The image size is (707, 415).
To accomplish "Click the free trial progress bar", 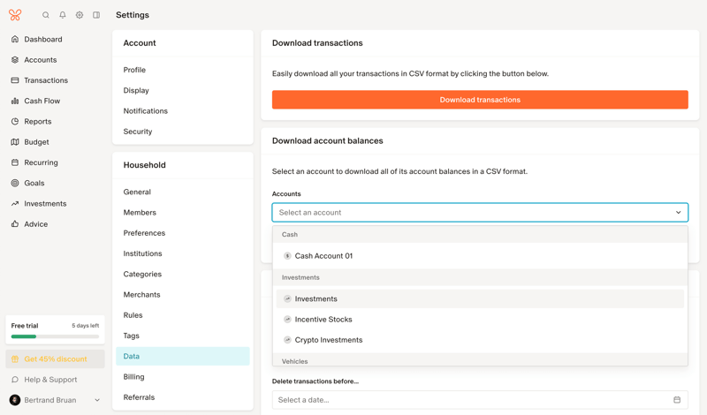I will pos(55,336).
